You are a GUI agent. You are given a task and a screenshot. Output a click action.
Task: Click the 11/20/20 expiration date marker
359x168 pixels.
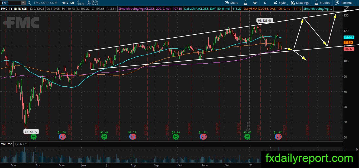[217, 130]
